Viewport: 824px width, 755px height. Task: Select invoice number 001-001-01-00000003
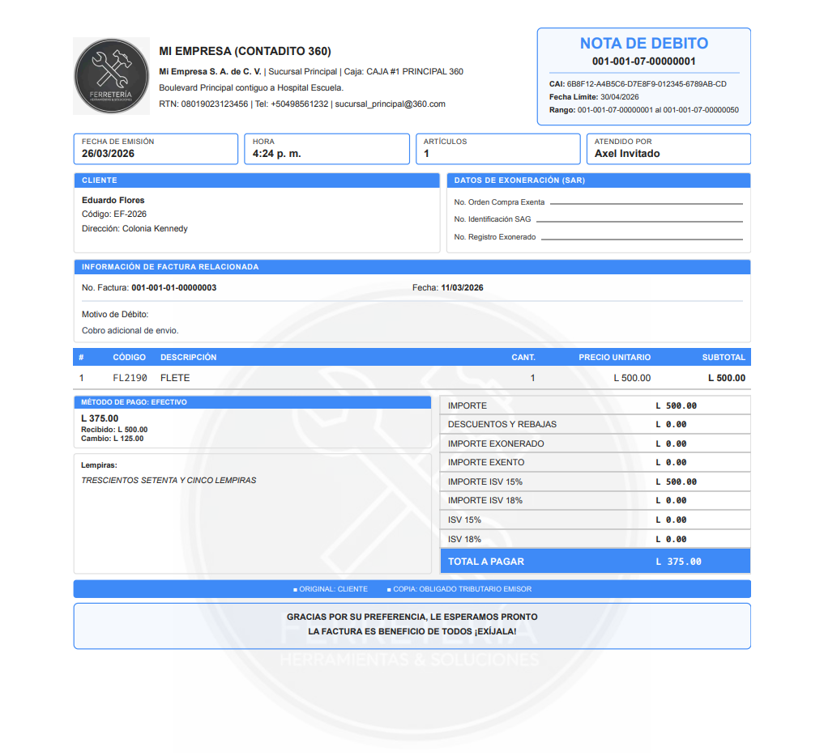174,288
